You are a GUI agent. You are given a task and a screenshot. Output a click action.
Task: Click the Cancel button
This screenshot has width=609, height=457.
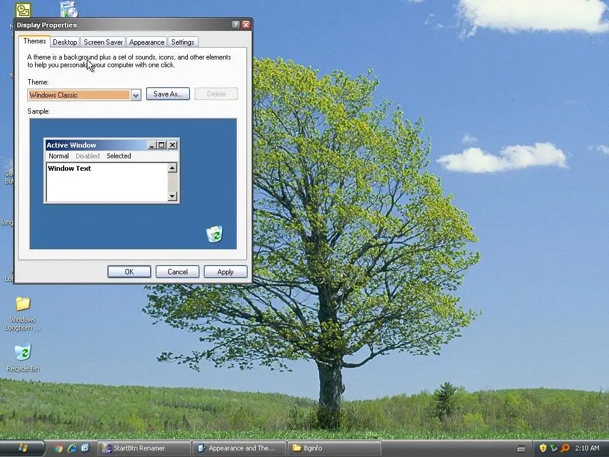click(x=177, y=271)
